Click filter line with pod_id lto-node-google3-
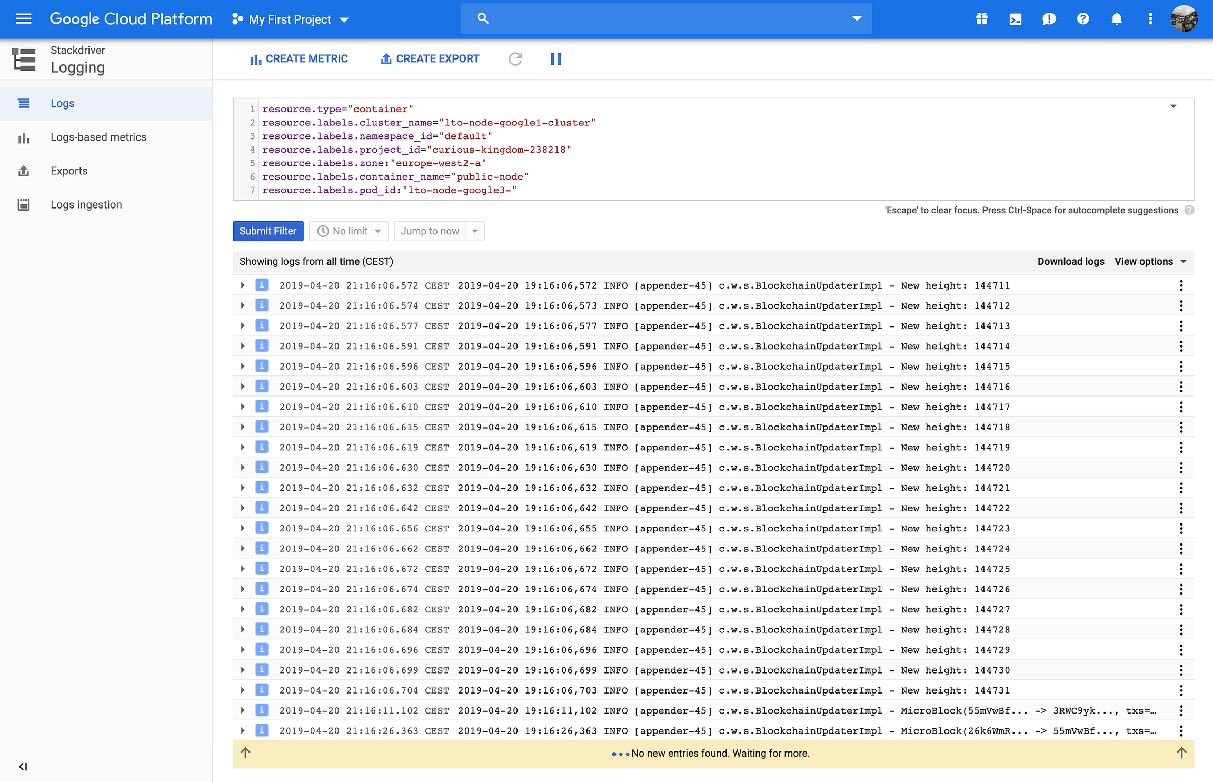The image size is (1213, 782). tap(390, 190)
